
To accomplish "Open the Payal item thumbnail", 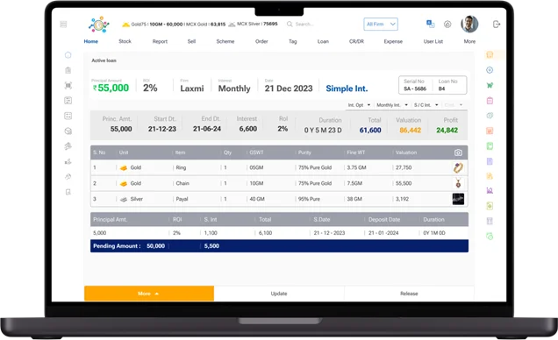I will [x=458, y=199].
